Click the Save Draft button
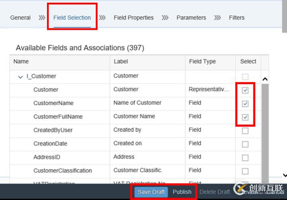The image size is (287, 200). 151,192
